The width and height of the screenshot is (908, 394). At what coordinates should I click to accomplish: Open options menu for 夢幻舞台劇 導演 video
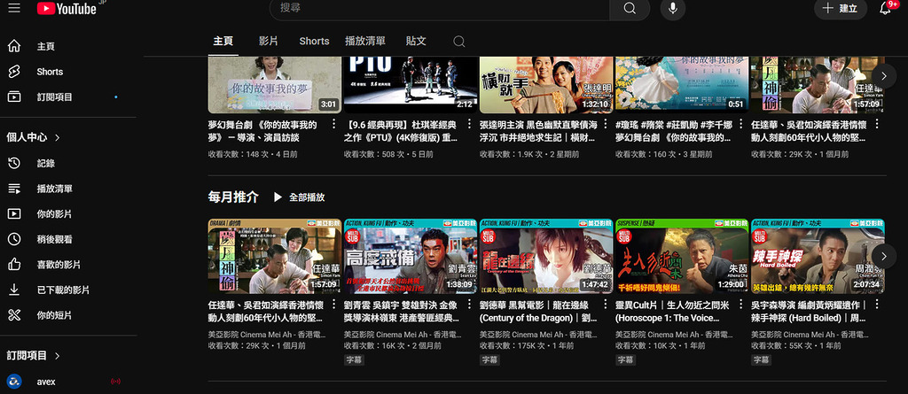click(333, 124)
